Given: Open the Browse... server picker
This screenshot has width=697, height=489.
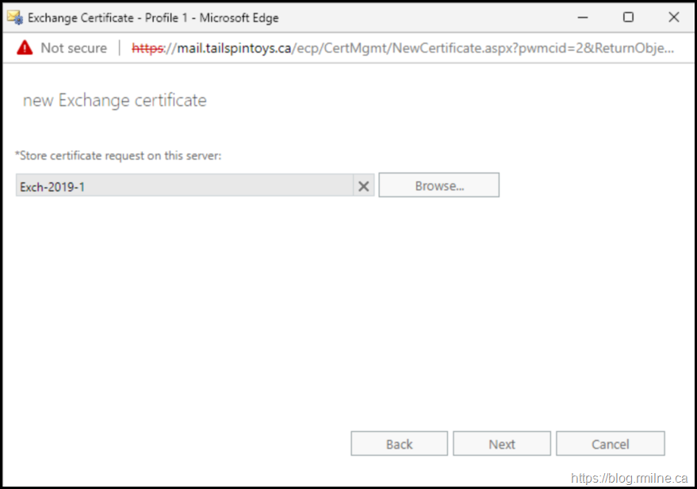Looking at the screenshot, I should 438,186.
